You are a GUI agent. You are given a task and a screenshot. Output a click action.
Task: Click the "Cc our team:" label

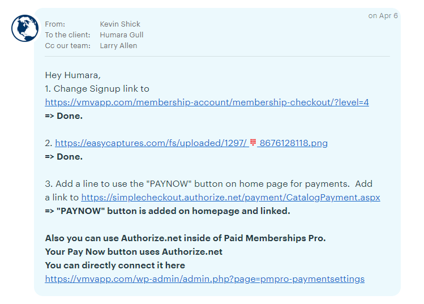pos(67,46)
